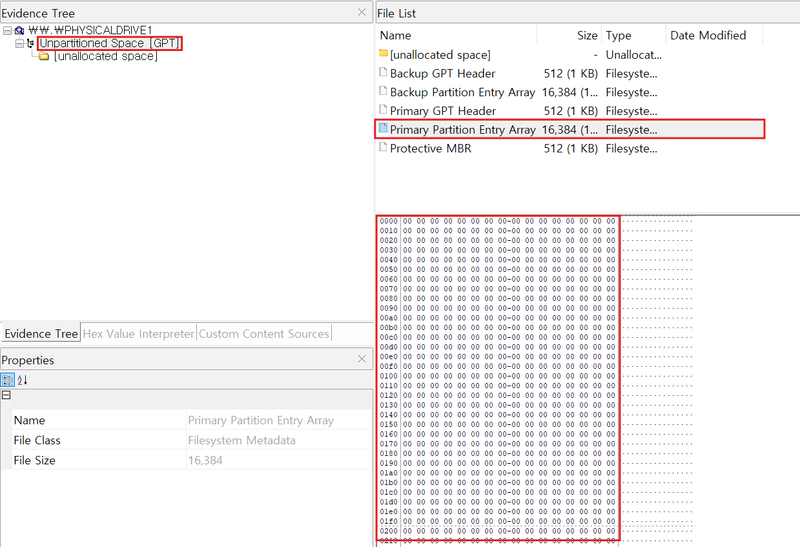Collapse the PHYSICALDRIVE1 root node
Image resolution: width=800 pixels, height=547 pixels.
7,30
